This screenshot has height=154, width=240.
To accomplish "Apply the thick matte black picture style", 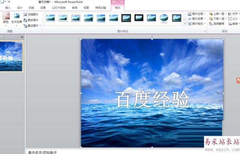I will click(x=139, y=18).
